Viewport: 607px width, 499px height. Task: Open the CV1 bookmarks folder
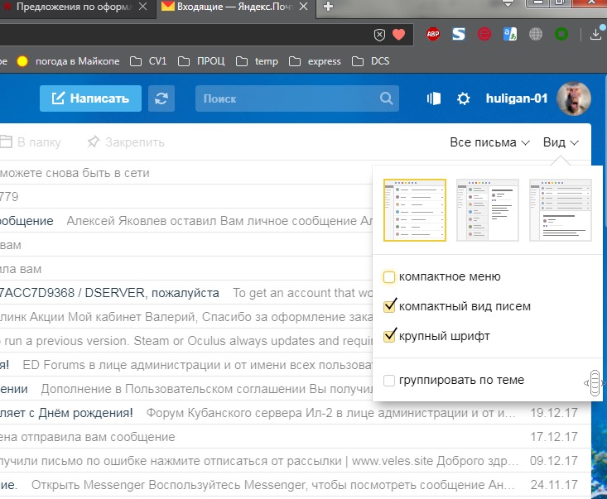coord(148,61)
